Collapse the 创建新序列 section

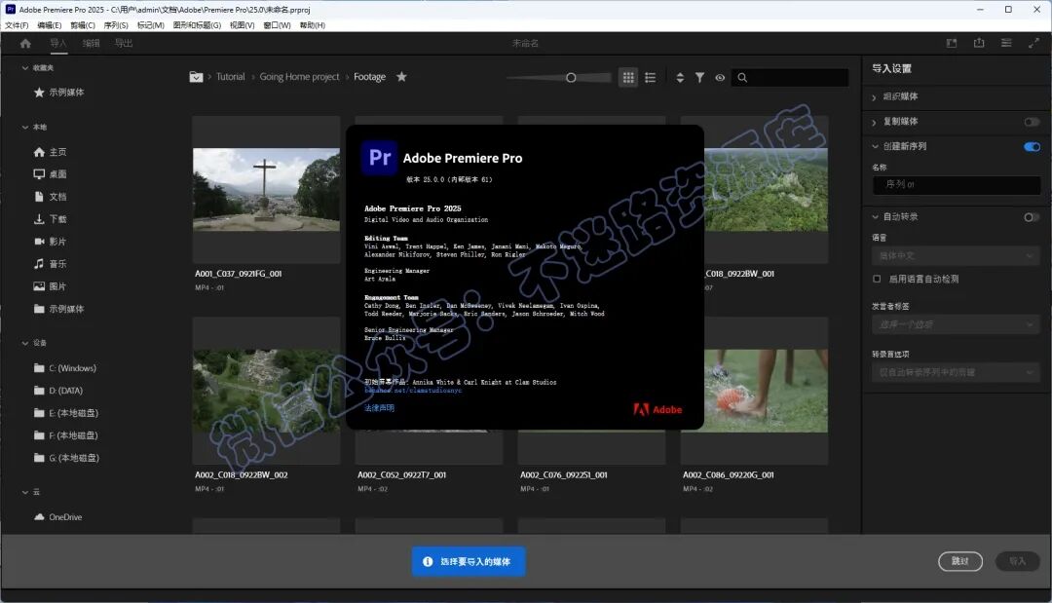click(x=875, y=146)
